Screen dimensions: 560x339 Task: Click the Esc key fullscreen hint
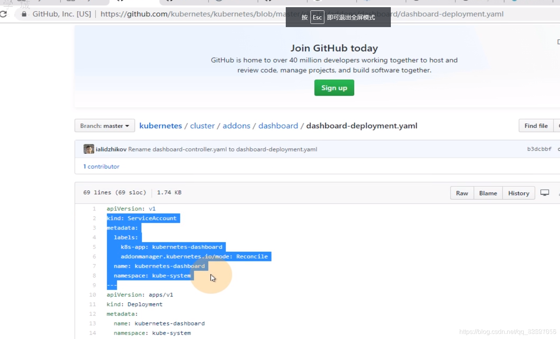[x=317, y=18]
